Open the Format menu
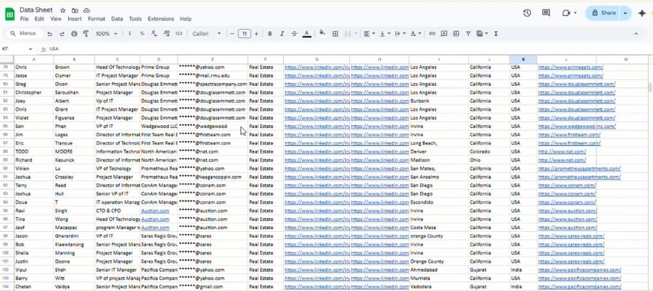 pos(97,19)
